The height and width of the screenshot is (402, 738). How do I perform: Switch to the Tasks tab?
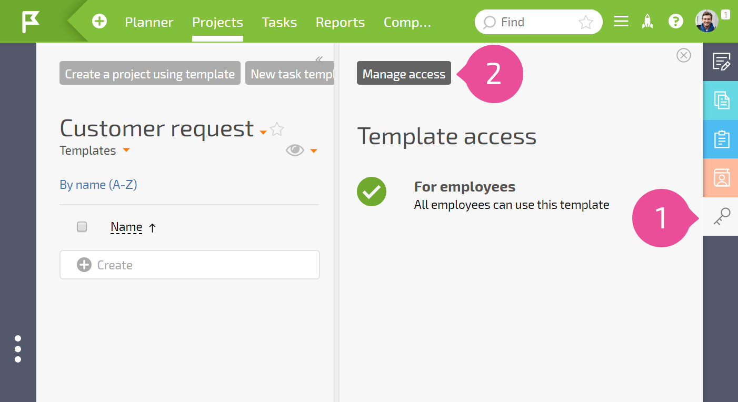click(x=280, y=22)
